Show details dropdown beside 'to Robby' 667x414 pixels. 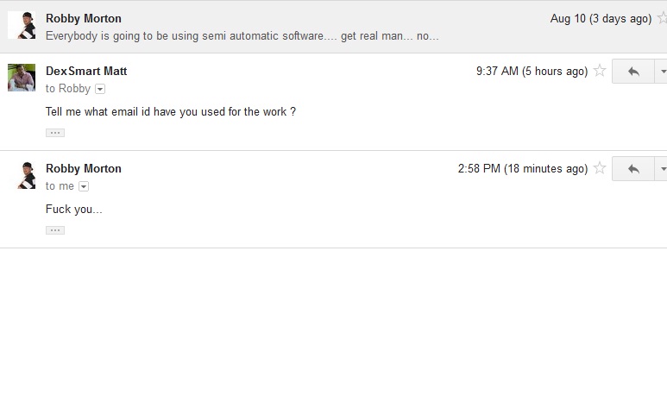(100, 89)
